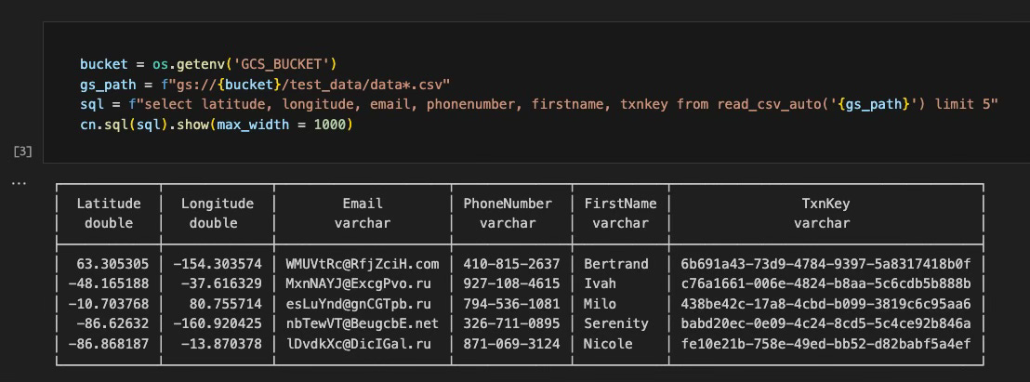Click first name Serenity
The image size is (1030, 382).
click(x=616, y=323)
